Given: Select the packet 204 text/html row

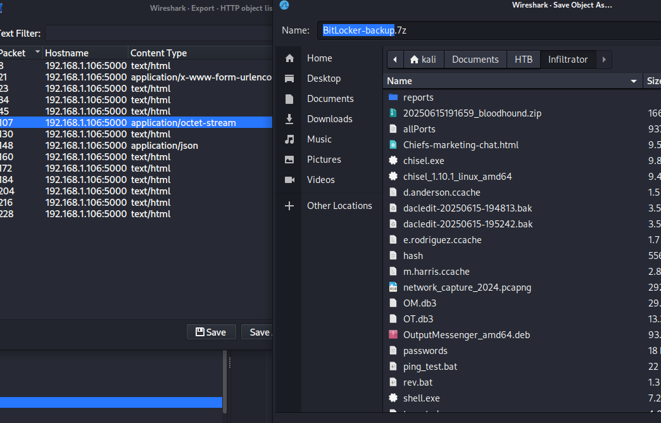Looking at the screenshot, I should pyautogui.click(x=135, y=191).
